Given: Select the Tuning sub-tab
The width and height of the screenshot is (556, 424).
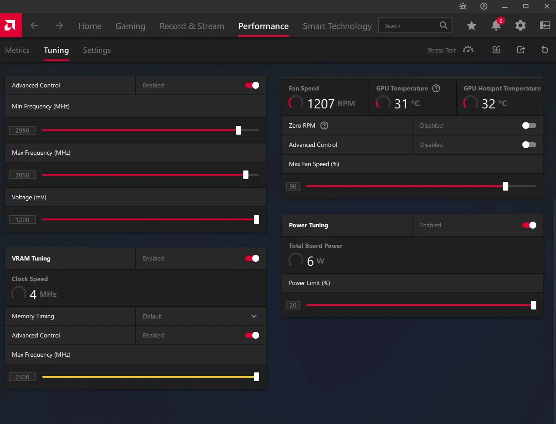Looking at the screenshot, I should [56, 50].
